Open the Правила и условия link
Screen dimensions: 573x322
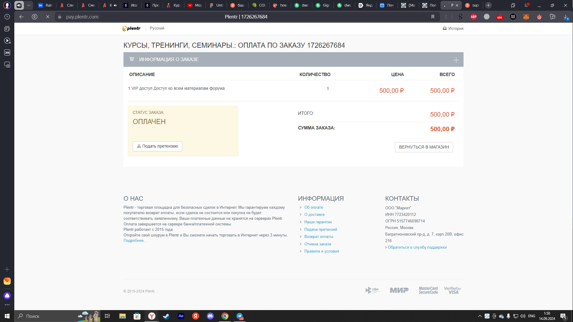pos(322,251)
